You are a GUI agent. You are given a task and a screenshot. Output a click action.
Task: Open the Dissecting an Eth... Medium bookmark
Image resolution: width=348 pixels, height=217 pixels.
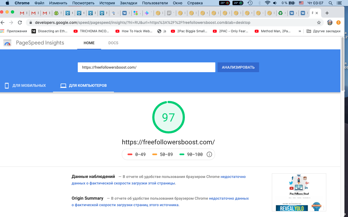[50, 31]
